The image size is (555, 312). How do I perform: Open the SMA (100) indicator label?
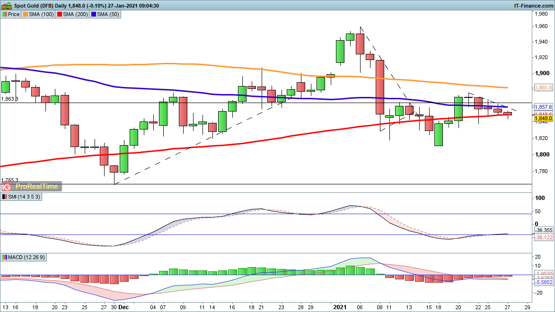click(41, 15)
